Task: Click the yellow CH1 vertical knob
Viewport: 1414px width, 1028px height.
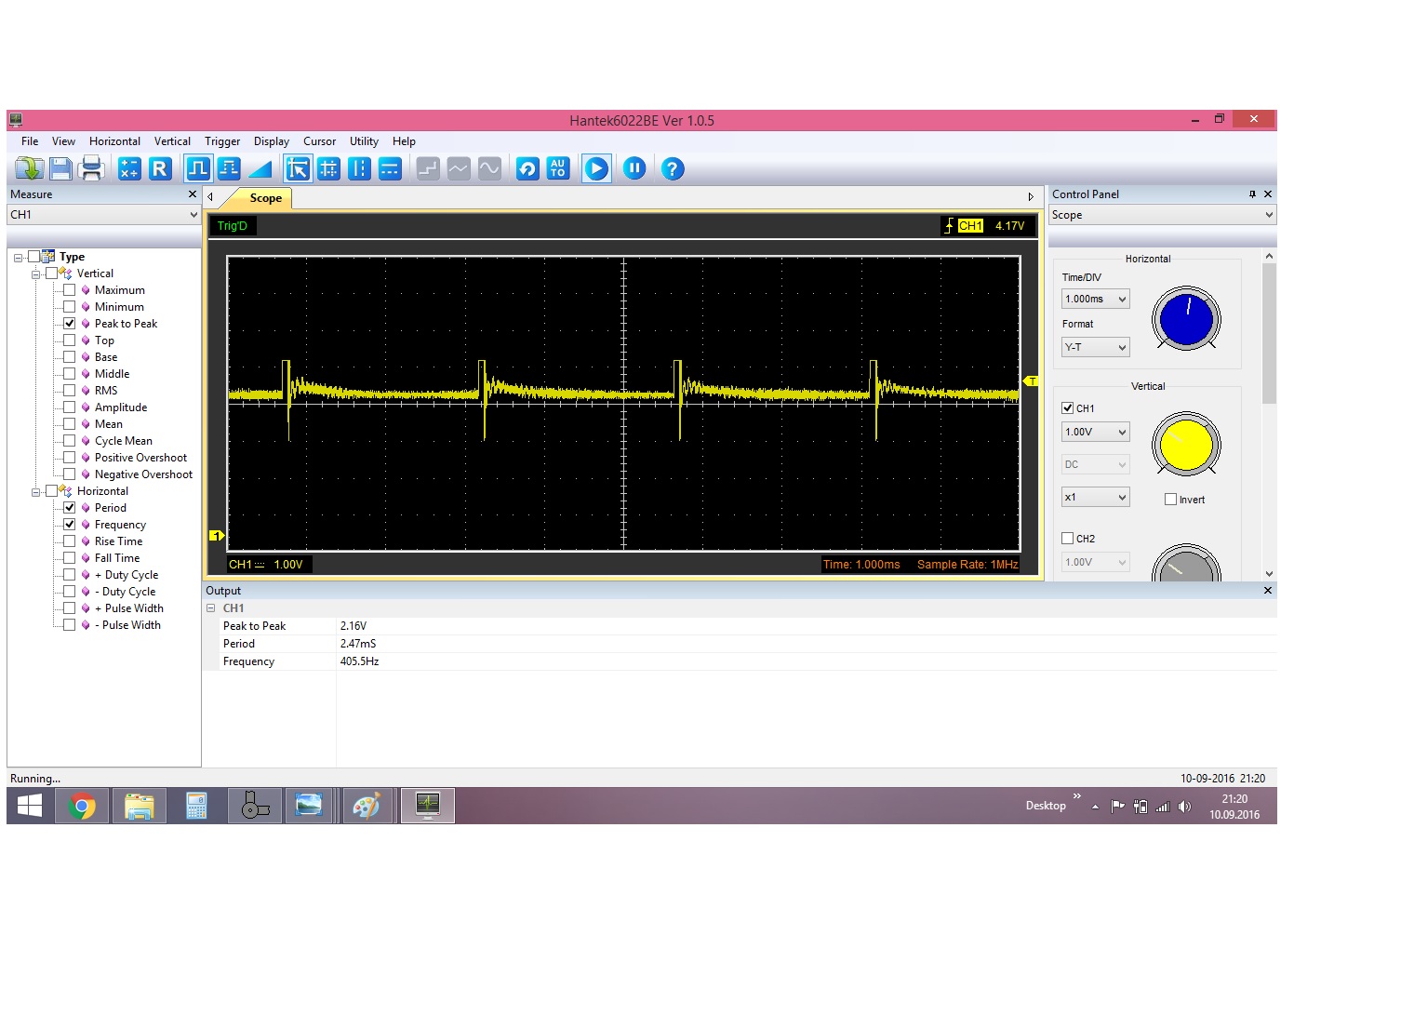Action: click(1186, 445)
